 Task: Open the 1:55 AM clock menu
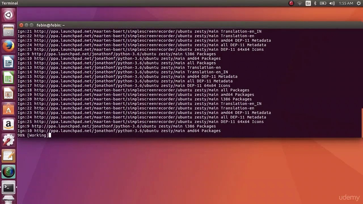pos(346,3)
